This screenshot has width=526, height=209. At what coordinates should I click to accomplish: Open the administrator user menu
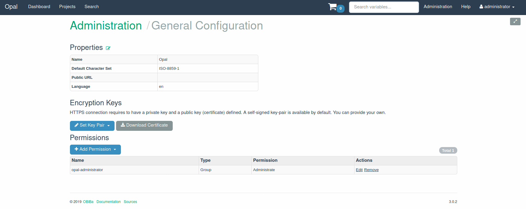497,7
